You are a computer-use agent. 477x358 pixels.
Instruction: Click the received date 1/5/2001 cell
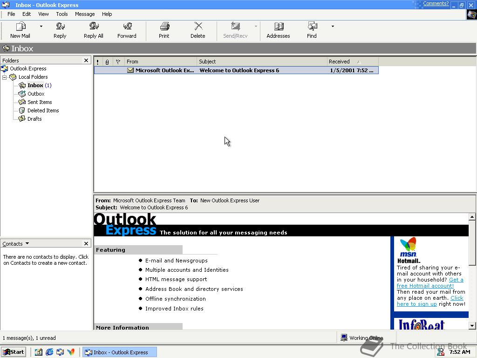(x=352, y=70)
